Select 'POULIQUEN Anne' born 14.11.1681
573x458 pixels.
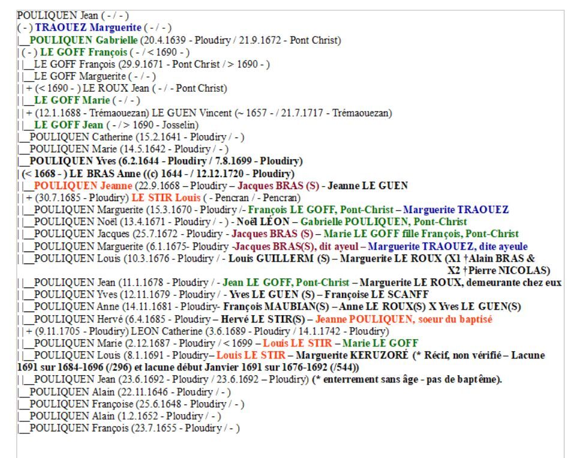[x=76, y=307]
